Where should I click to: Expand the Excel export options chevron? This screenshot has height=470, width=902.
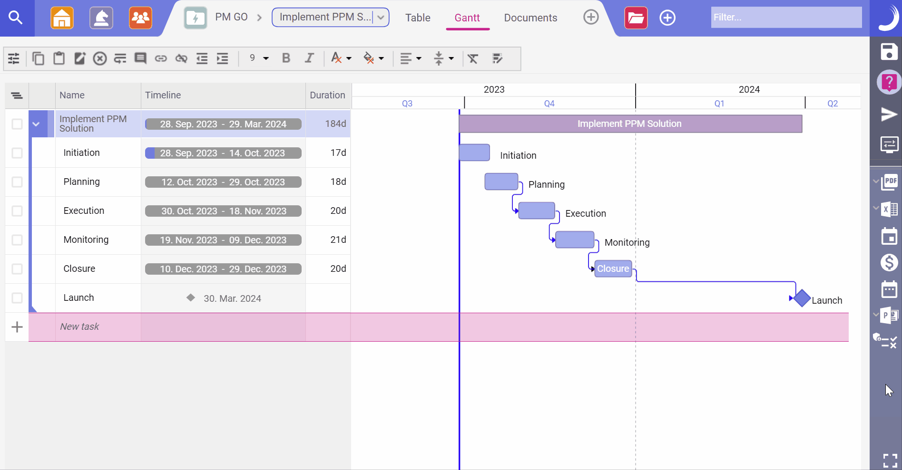click(x=876, y=208)
